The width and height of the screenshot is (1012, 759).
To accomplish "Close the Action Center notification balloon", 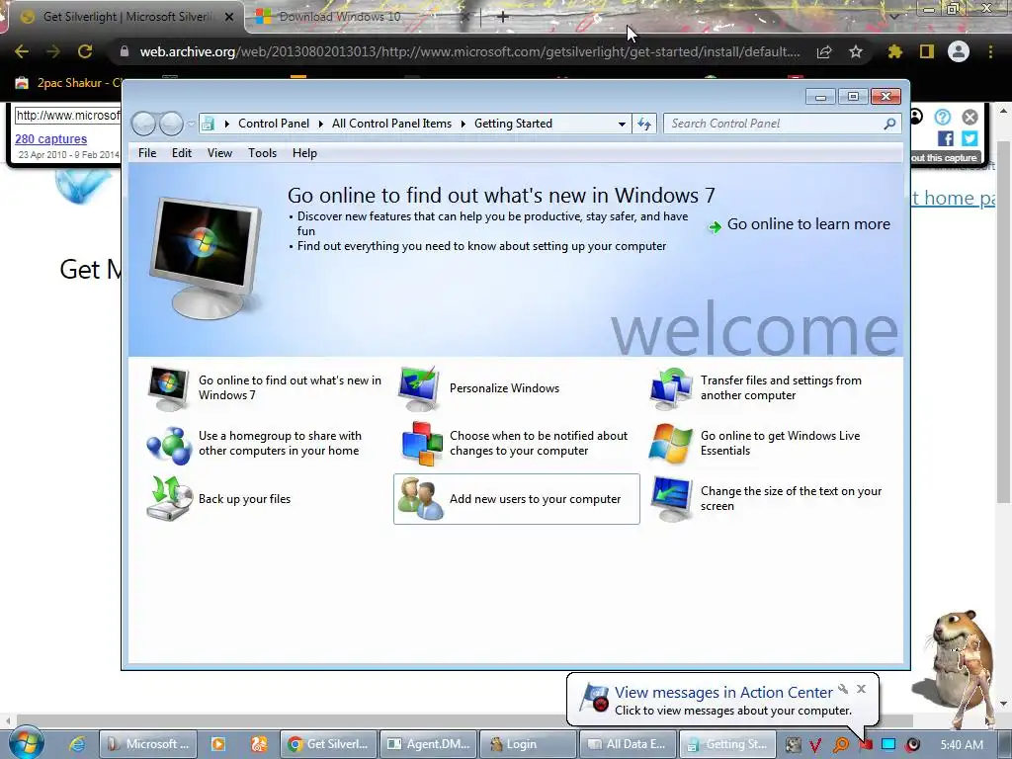I will 861,689.
